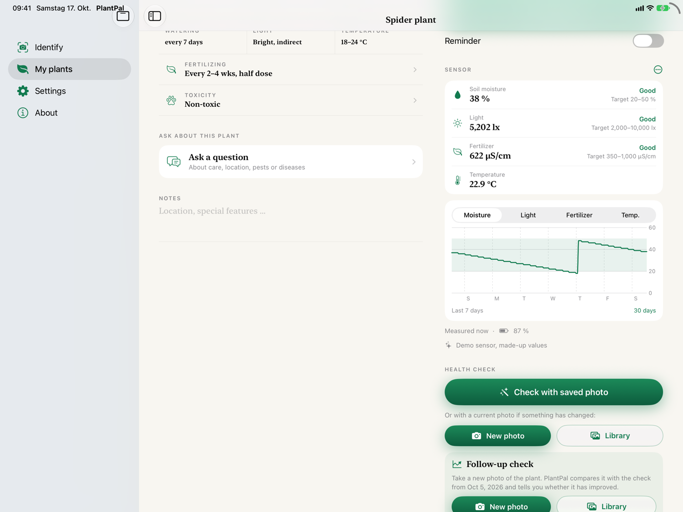683x512 pixels.
Task: Expand the Toxicity details row
Action: coord(291,100)
